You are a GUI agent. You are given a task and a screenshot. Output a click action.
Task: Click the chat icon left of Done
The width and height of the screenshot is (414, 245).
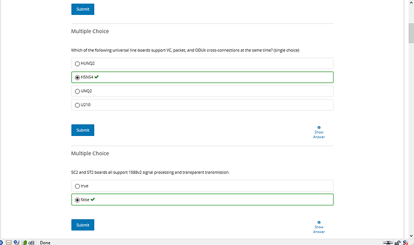31,243
